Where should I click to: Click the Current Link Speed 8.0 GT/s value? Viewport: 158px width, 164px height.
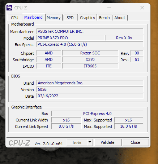tap(66, 127)
